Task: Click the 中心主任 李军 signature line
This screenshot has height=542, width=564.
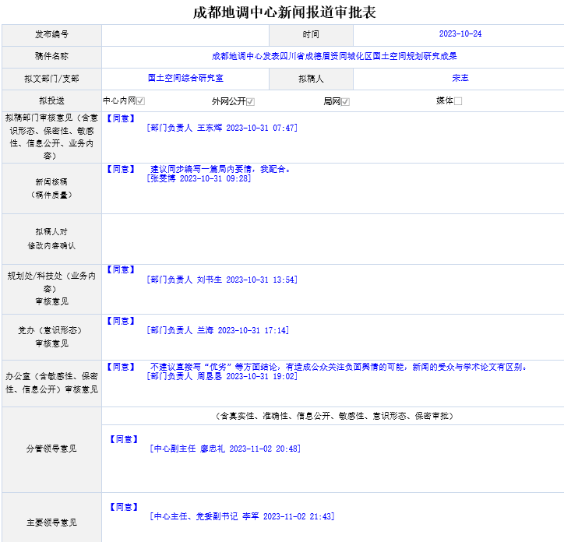Action: (x=241, y=516)
